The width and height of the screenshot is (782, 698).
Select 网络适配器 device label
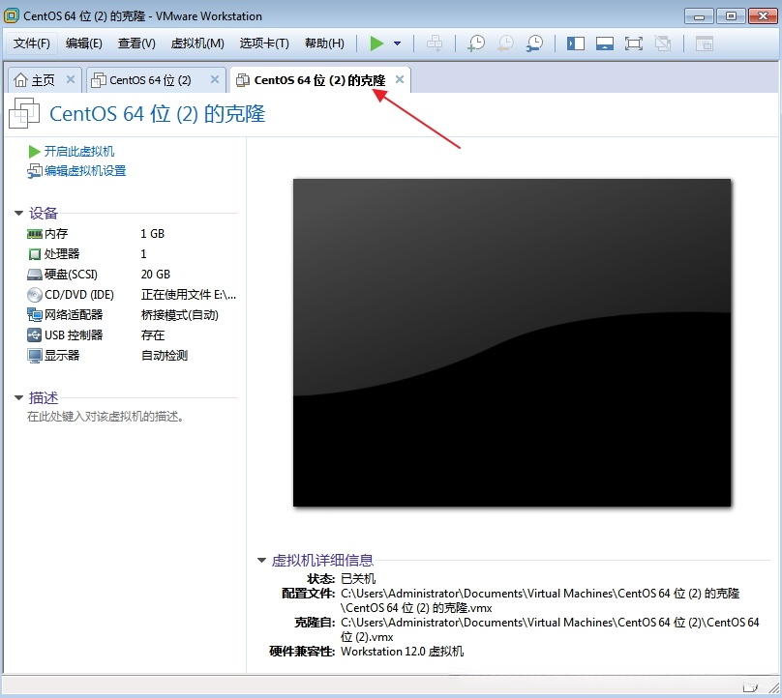[x=74, y=315]
